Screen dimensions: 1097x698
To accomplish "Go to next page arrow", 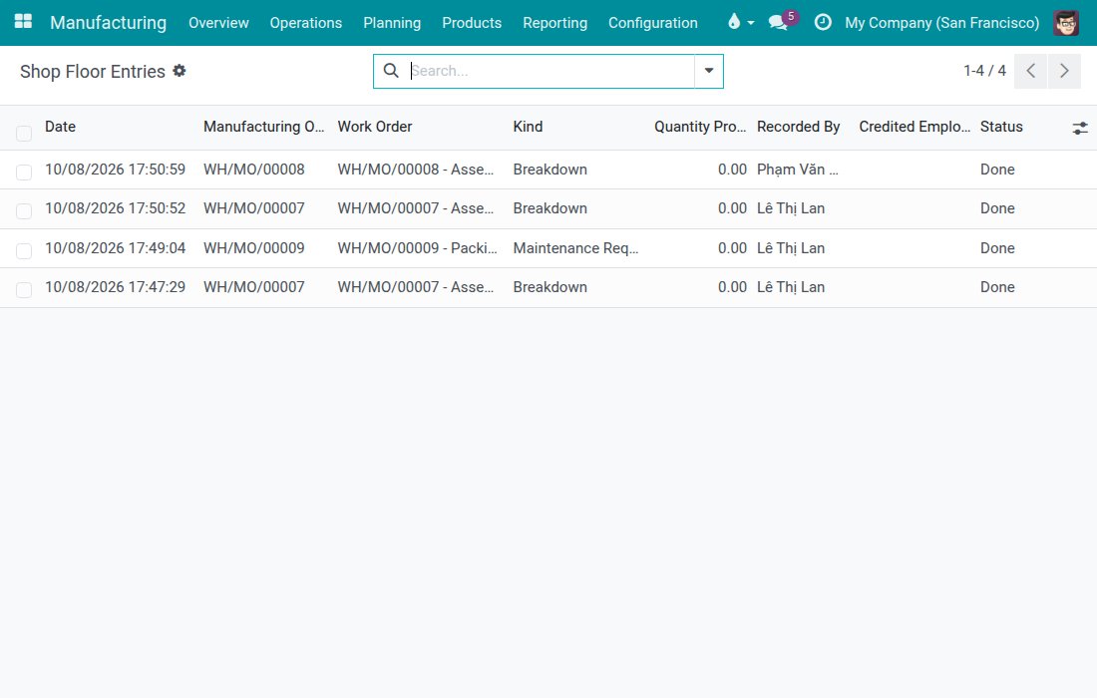I will point(1064,71).
